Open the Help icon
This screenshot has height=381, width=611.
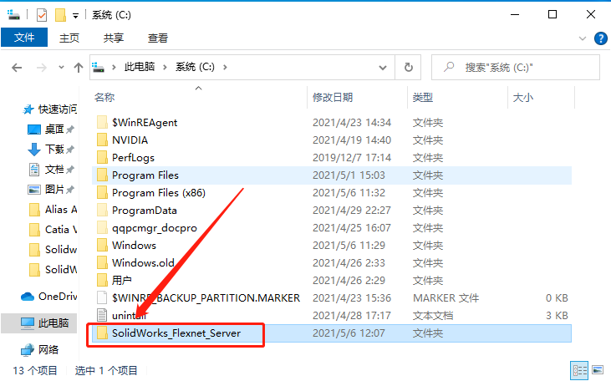coord(600,38)
